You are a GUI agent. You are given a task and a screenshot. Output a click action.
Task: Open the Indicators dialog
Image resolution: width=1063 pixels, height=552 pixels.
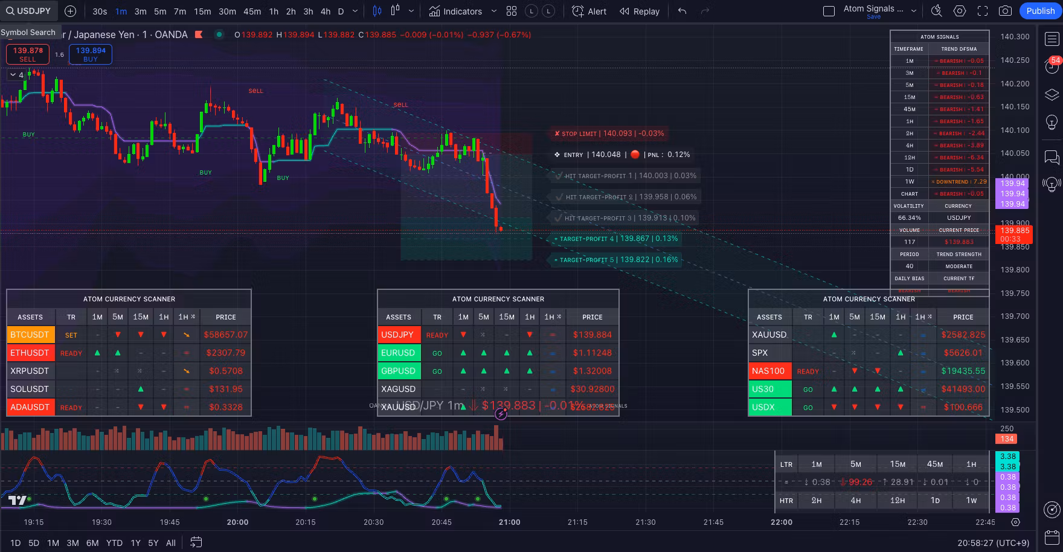coord(455,11)
